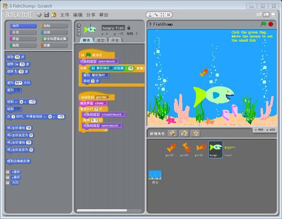This screenshot has width=282, height=219.
Task: Open the 分享 menu
Action: pos(91,15)
